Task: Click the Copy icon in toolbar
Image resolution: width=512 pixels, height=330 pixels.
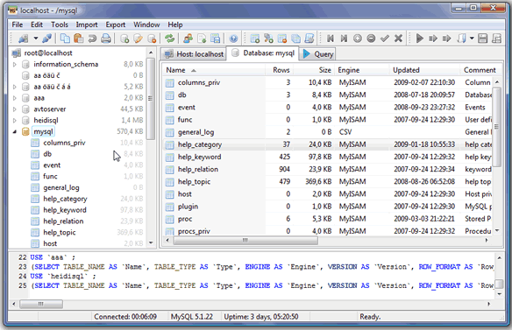Action: [x=65, y=39]
